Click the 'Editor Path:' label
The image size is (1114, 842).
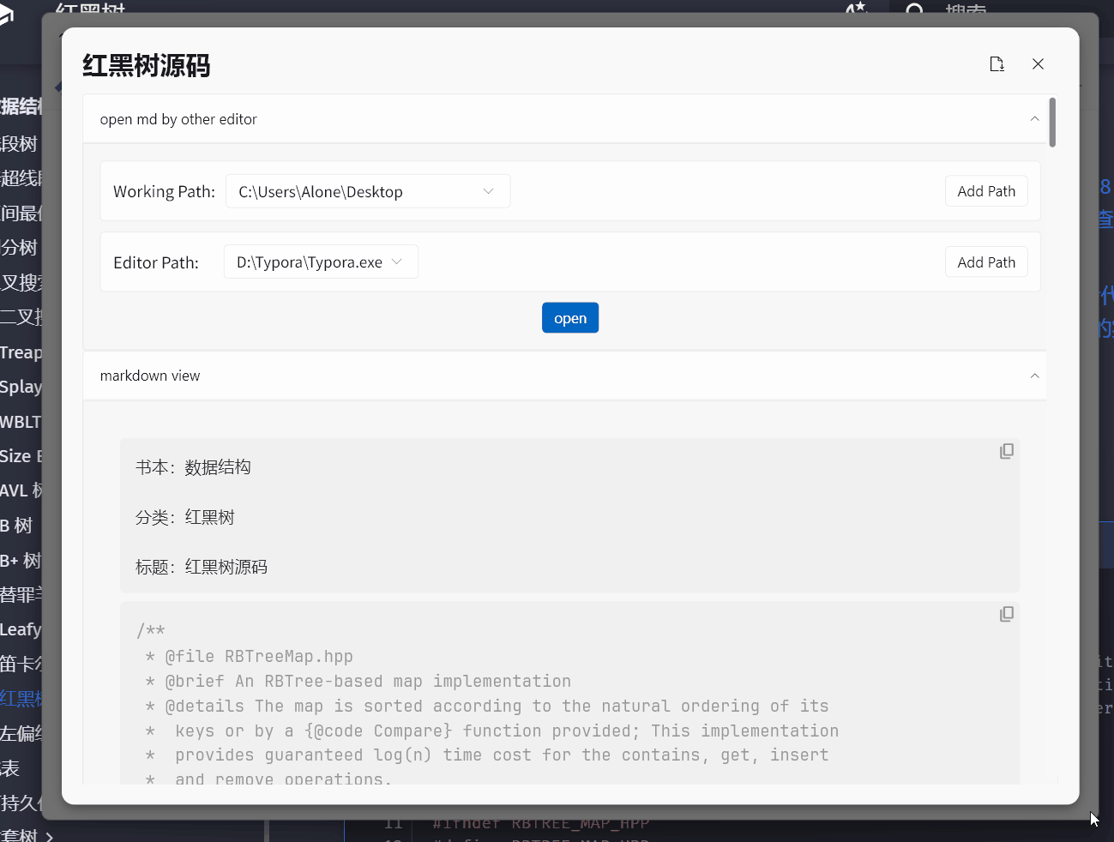(x=156, y=262)
